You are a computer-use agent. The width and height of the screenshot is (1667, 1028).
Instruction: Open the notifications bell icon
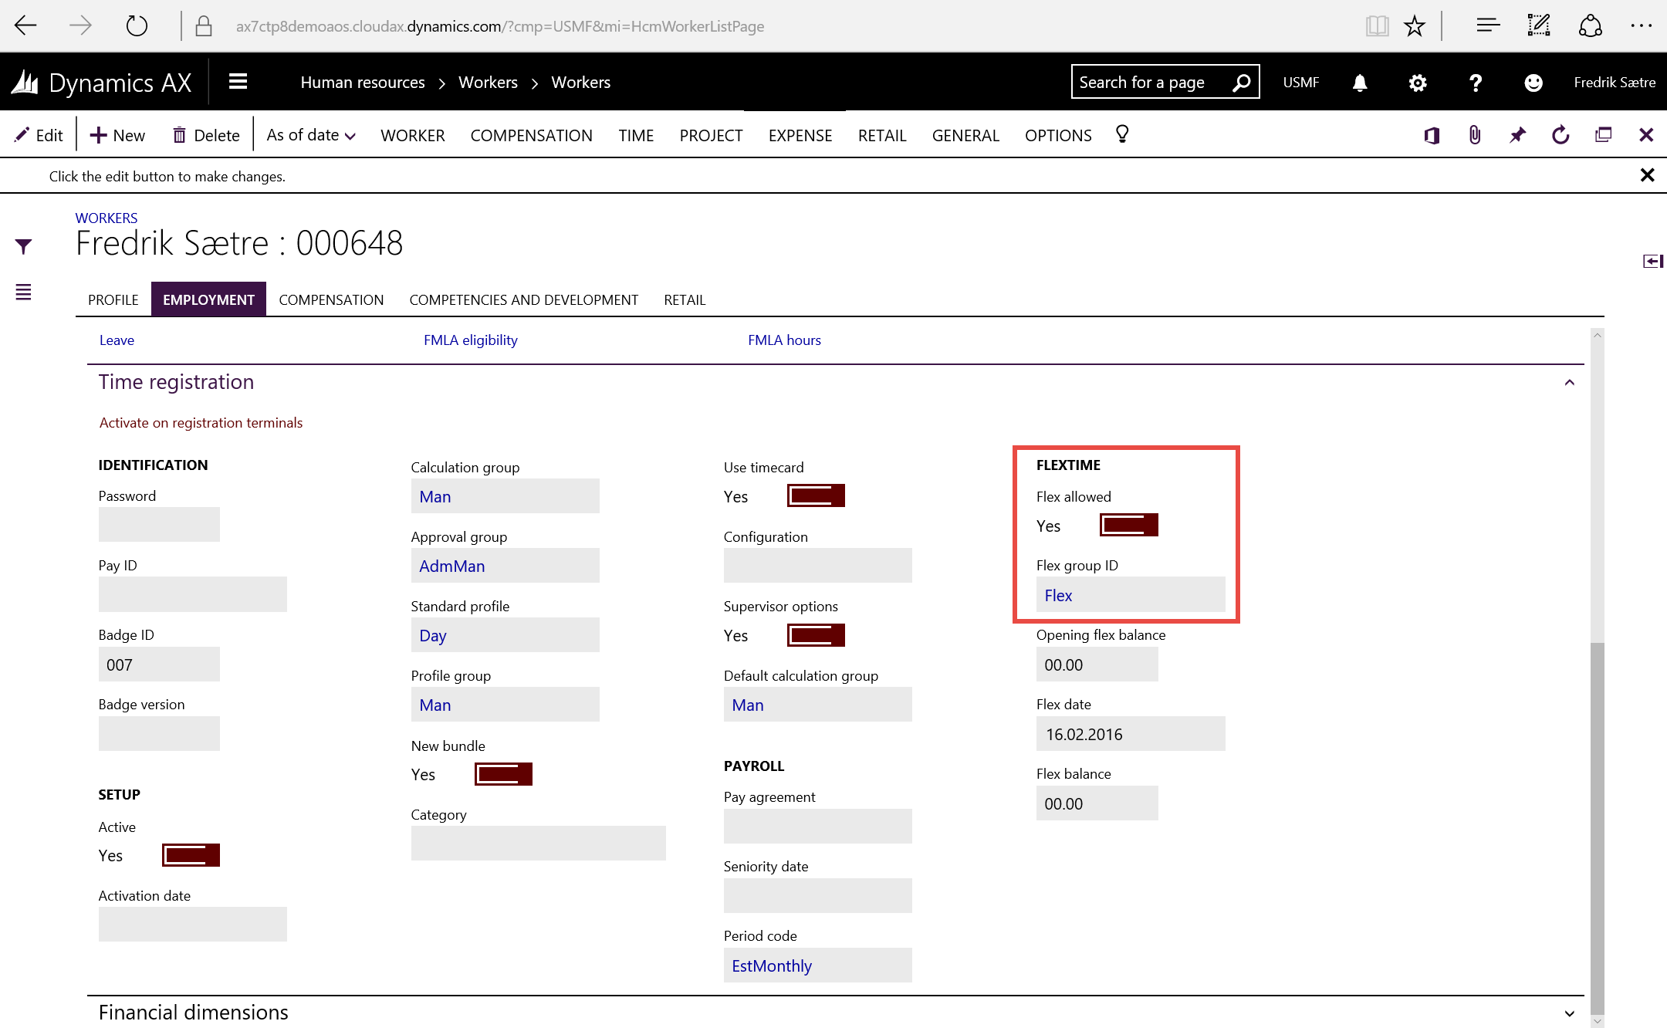point(1360,83)
